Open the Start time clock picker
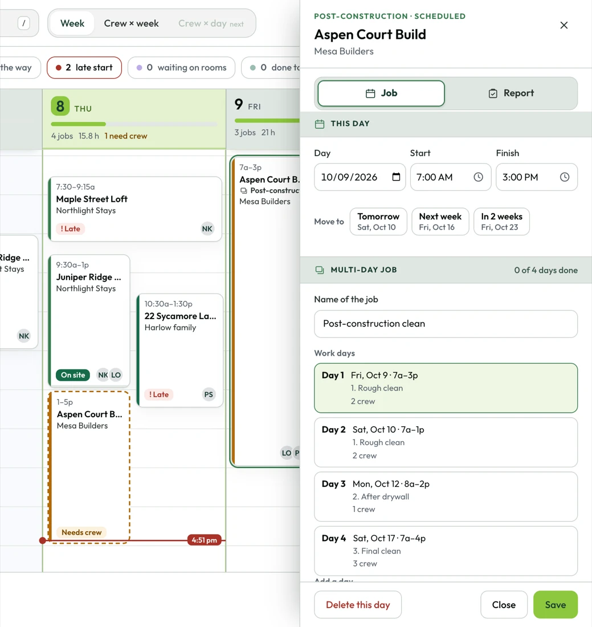 click(478, 177)
